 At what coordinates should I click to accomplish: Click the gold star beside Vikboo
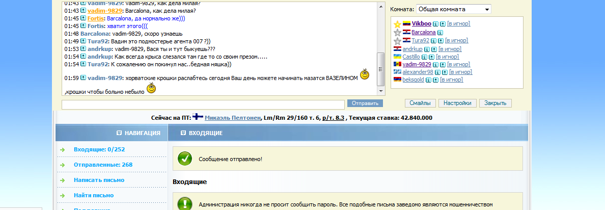coord(397,24)
